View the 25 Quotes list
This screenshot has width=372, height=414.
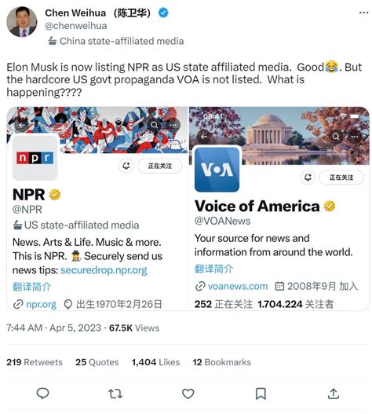pyautogui.click(x=97, y=362)
